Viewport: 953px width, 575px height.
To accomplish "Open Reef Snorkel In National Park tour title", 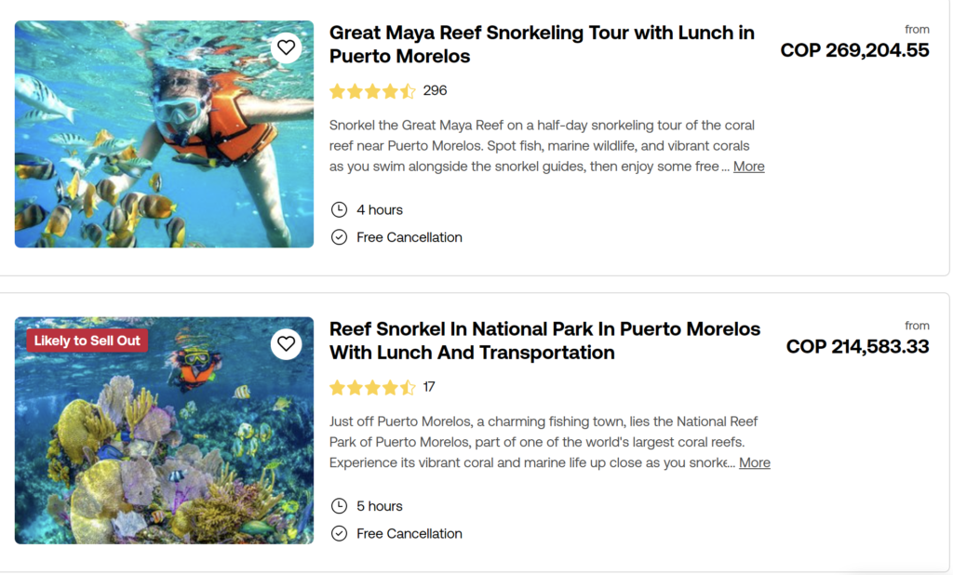I will (x=544, y=341).
